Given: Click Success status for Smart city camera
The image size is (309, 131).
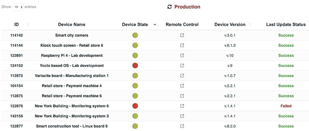Looking at the screenshot, I should 286,35.
